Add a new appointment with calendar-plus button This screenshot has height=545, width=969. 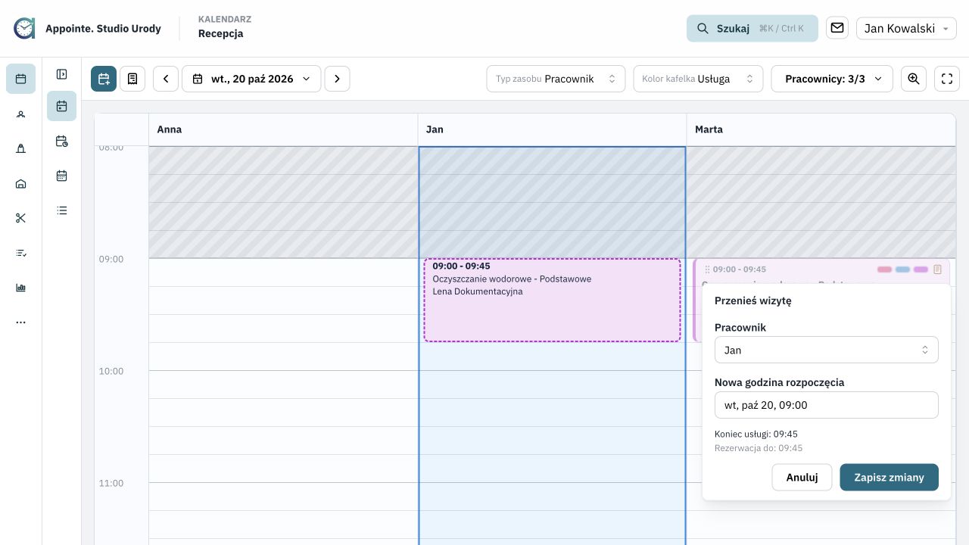(x=104, y=79)
